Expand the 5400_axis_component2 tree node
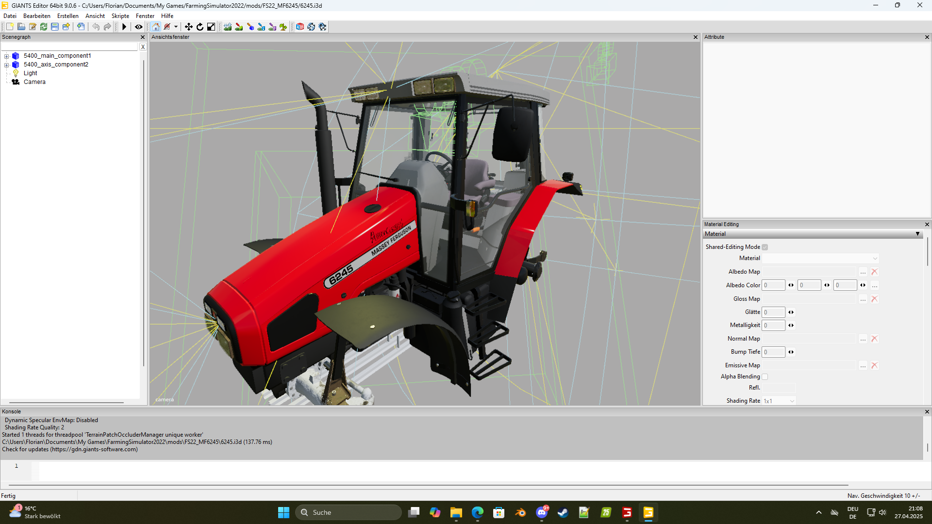Screen dimensions: 932x524 [7, 65]
